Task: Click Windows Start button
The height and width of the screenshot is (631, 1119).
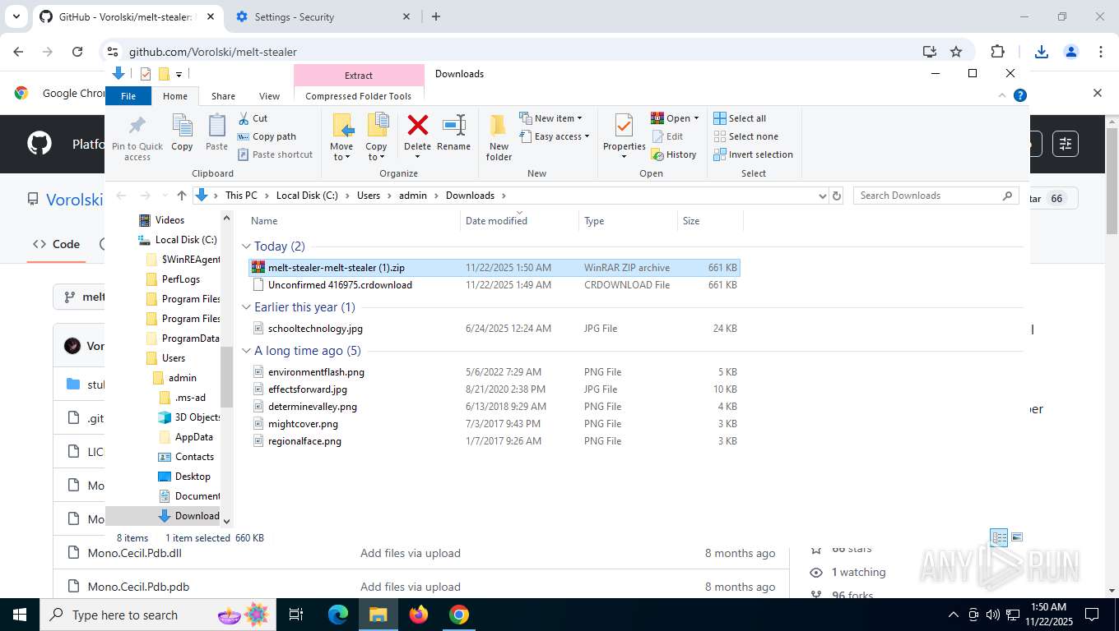Action: 20,615
